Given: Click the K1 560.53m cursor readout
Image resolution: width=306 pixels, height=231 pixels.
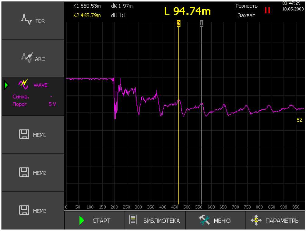Looking at the screenshot, I should coord(87,6).
